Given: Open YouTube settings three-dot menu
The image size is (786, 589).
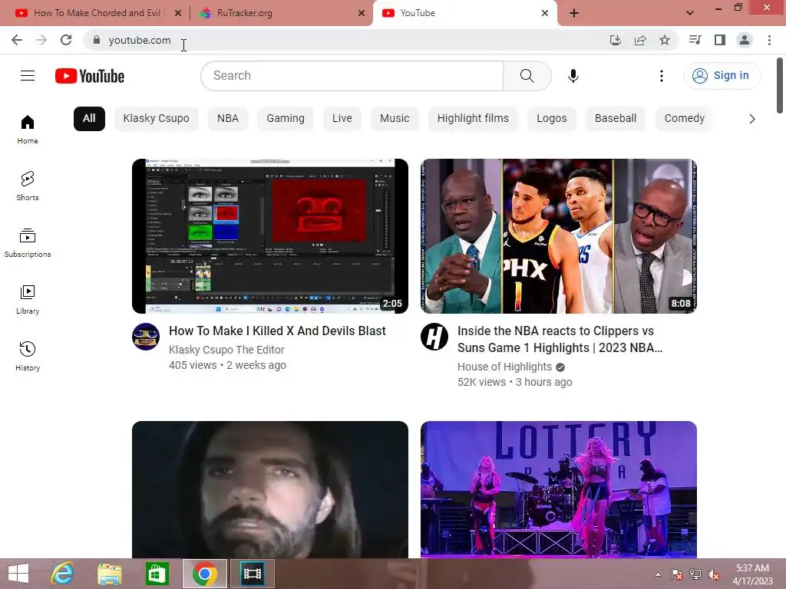Looking at the screenshot, I should tap(661, 76).
